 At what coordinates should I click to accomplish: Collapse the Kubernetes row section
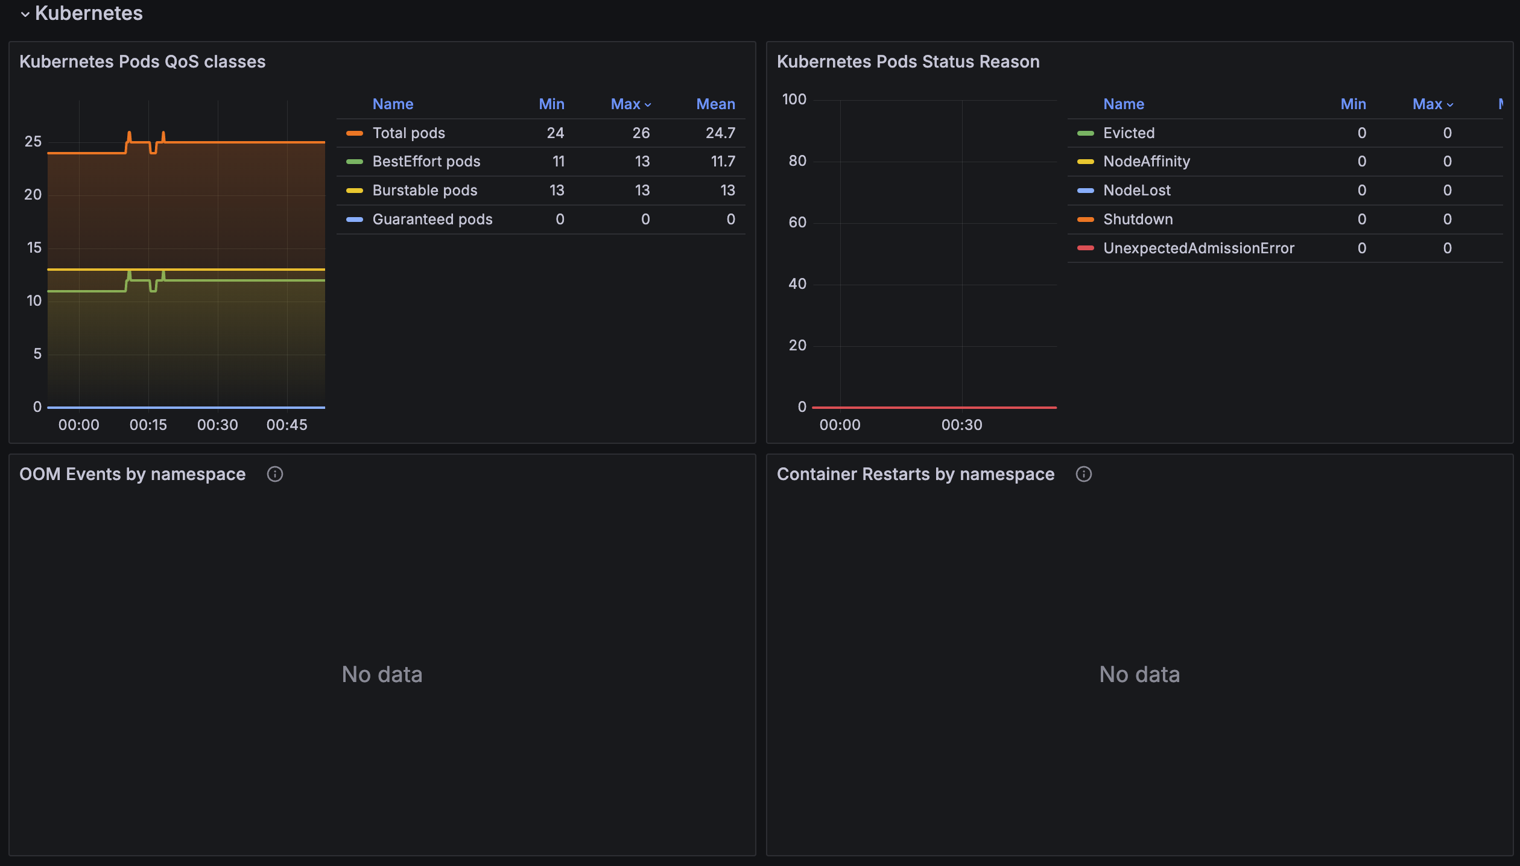(25, 14)
